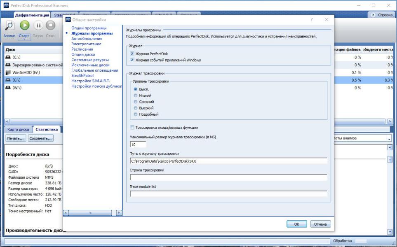This screenshot has width=397, height=247.
Task: Click the W:\ drive icon in list
Action: point(8,88)
